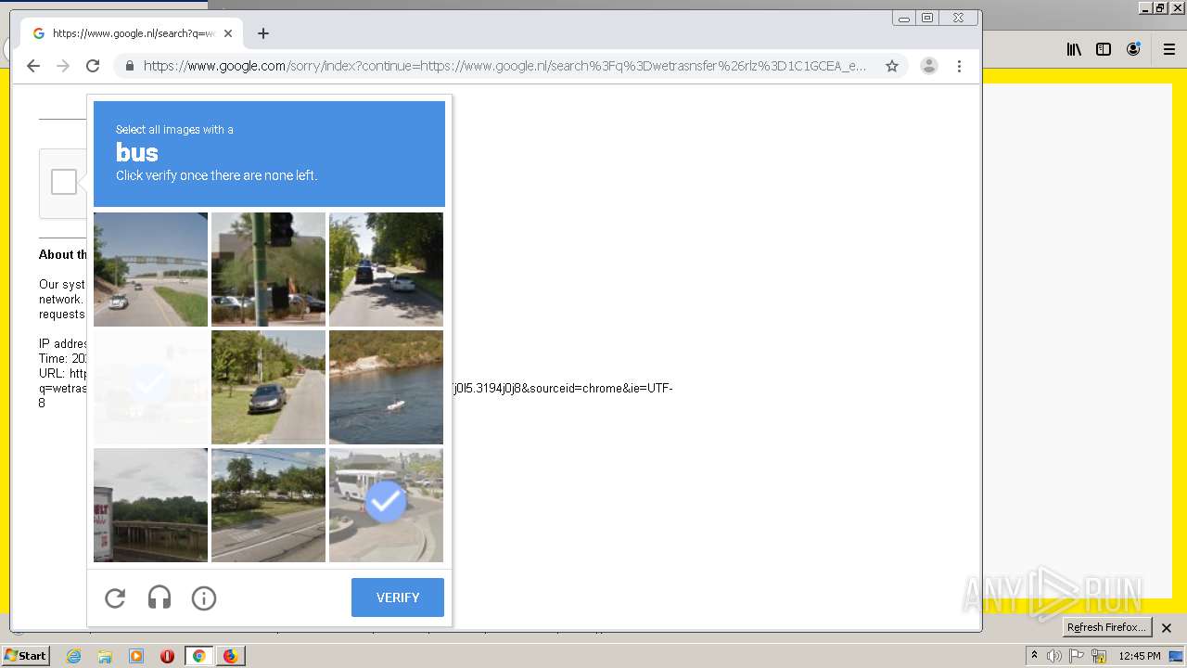The width and height of the screenshot is (1187, 668).
Task: Open the Chrome three-dot menu
Action: click(959, 66)
